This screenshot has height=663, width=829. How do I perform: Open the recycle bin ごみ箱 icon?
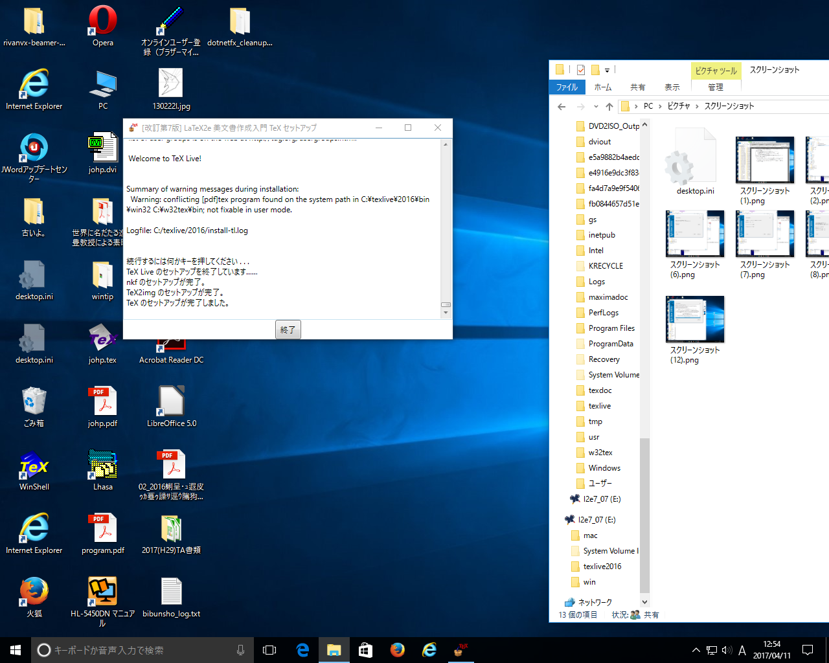click(34, 407)
